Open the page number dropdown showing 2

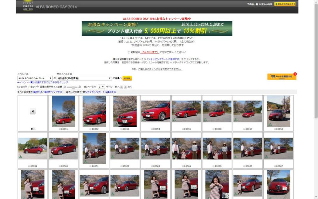101,87
